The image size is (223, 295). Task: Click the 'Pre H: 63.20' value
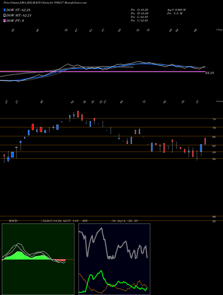click(140, 13)
